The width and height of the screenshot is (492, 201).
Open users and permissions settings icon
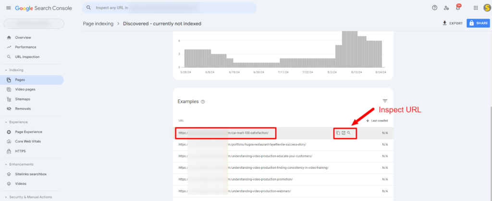[446, 8]
